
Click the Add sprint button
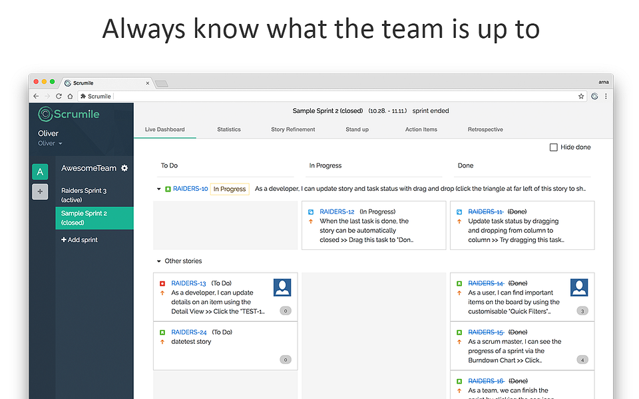(79, 240)
